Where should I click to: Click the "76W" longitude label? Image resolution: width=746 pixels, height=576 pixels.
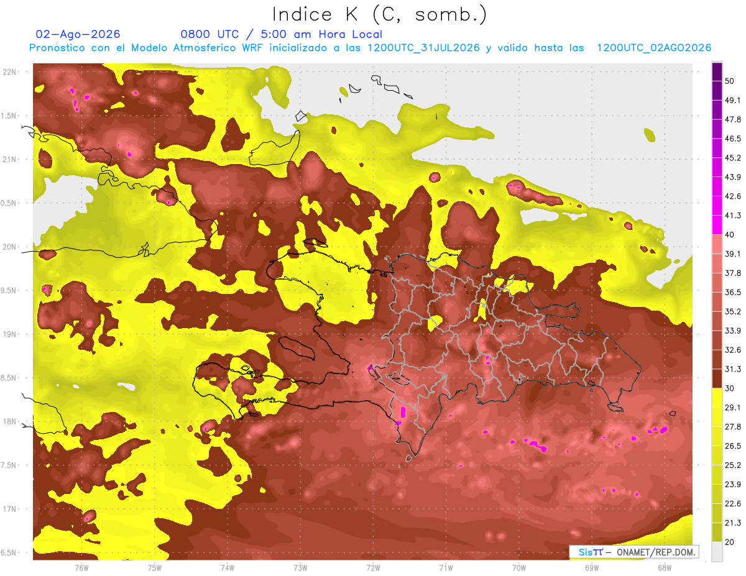(x=81, y=568)
